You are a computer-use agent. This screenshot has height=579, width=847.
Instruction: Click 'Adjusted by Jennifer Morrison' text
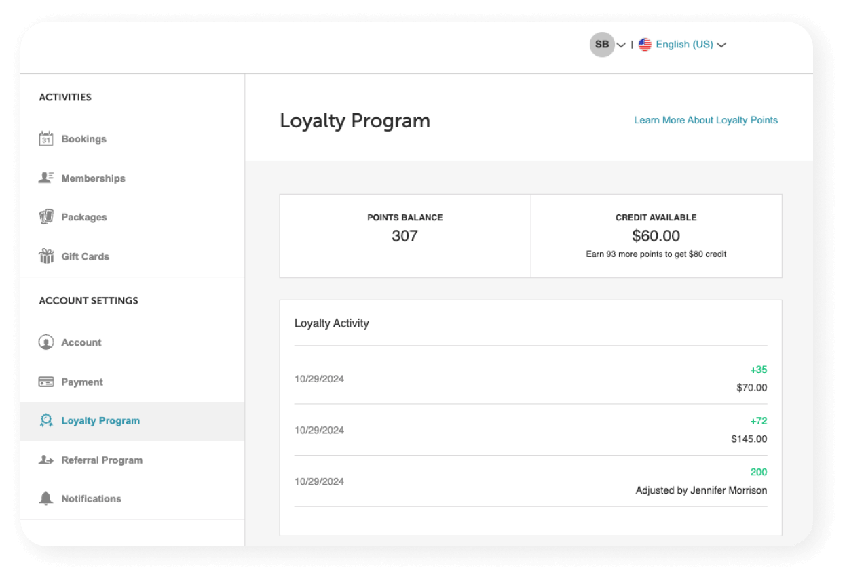[x=702, y=490]
